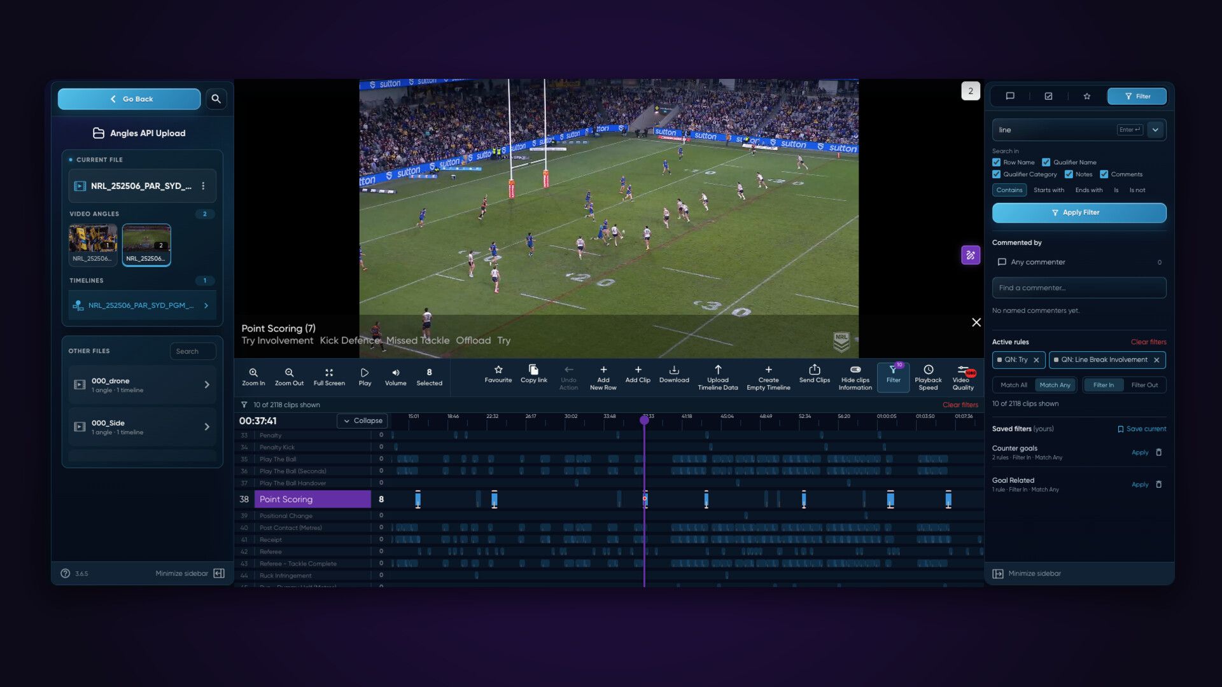Open Video Quality settings
This screenshot has width=1222, height=687.
click(x=963, y=377)
